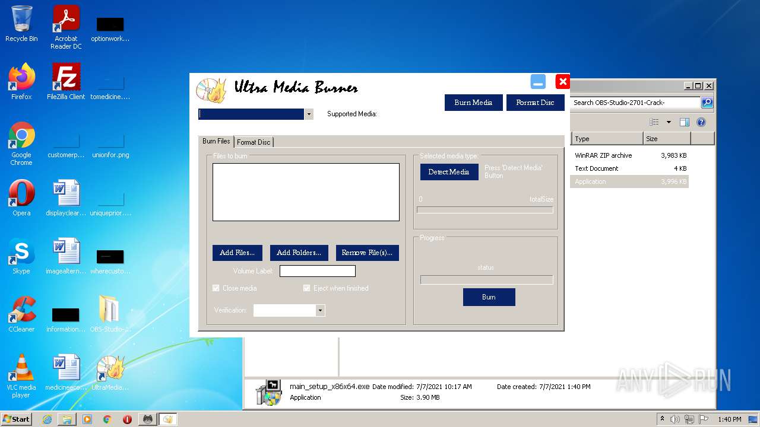
Task: Select the information desktop file
Action: click(x=66, y=320)
